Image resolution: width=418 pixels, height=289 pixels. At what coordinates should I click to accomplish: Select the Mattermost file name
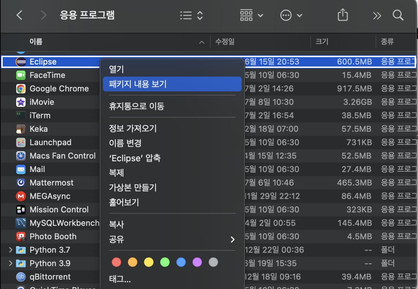(x=51, y=183)
